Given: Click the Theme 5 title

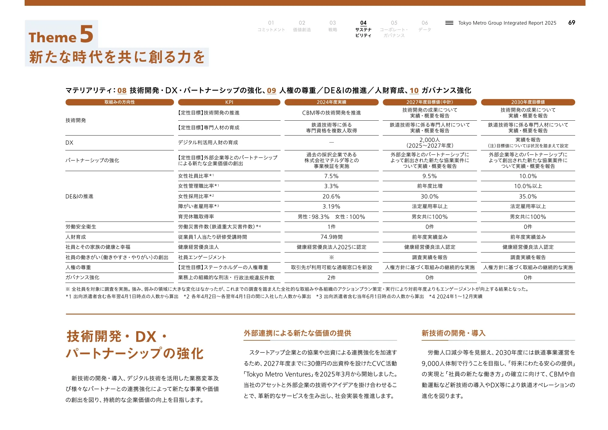Looking at the screenshot, I should pos(61,34).
